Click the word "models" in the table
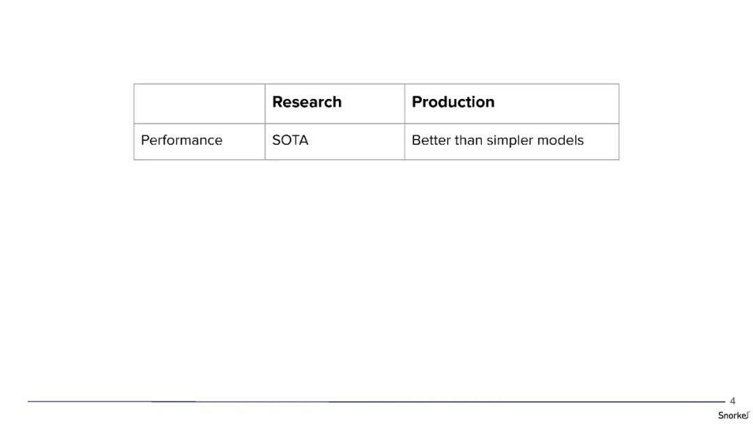This screenshot has width=753, height=424. pos(561,140)
